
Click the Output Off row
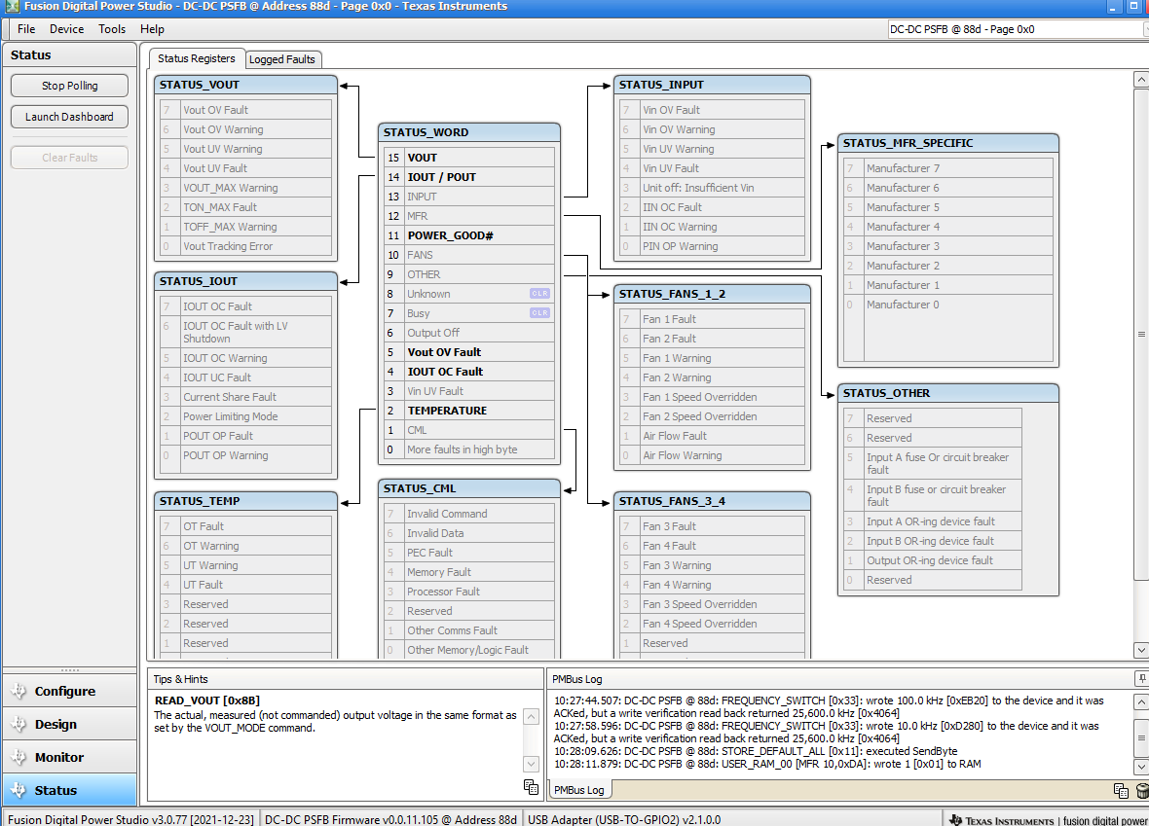point(469,333)
